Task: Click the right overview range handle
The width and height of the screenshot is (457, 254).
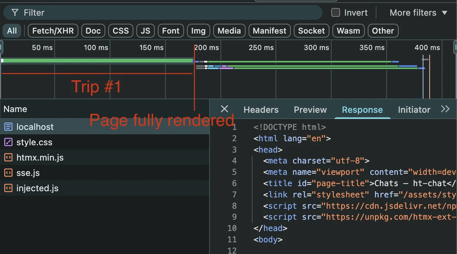Action: point(455,47)
